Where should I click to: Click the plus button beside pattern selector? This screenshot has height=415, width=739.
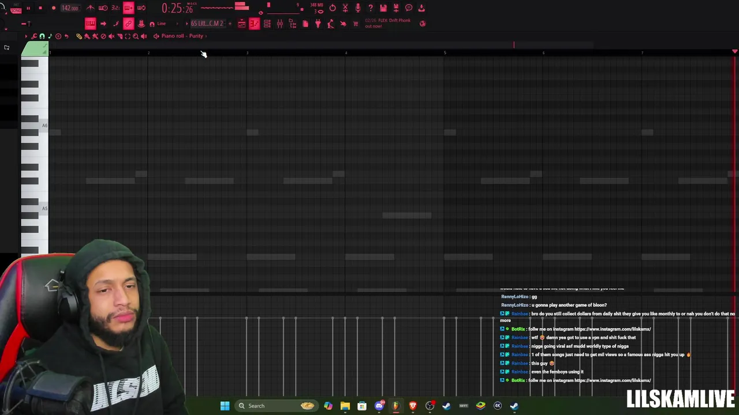(x=230, y=24)
